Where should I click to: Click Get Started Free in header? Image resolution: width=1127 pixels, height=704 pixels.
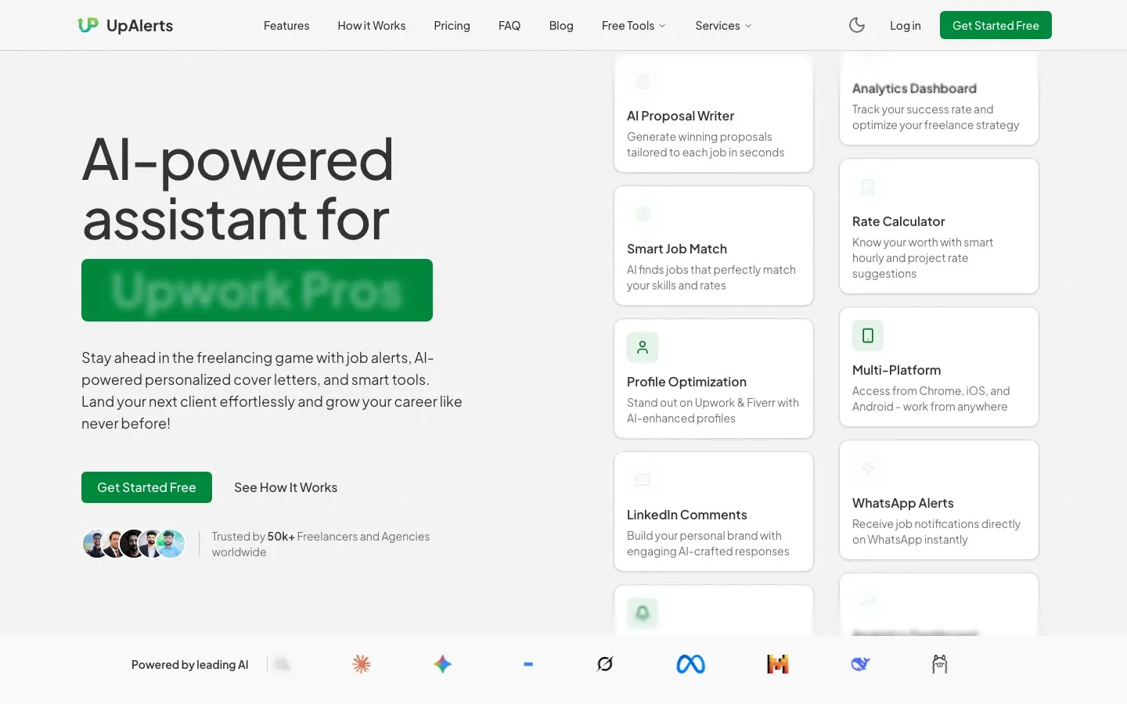click(x=996, y=25)
